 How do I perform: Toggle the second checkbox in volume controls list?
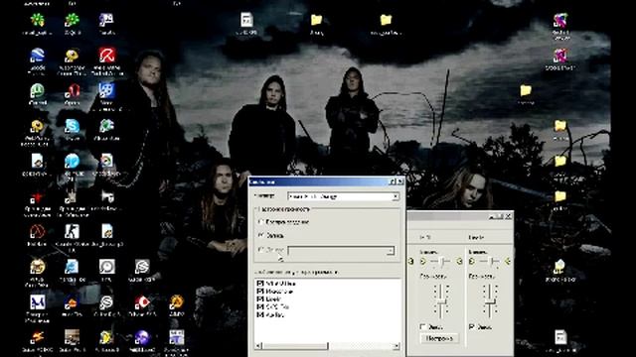pyautogui.click(x=260, y=291)
